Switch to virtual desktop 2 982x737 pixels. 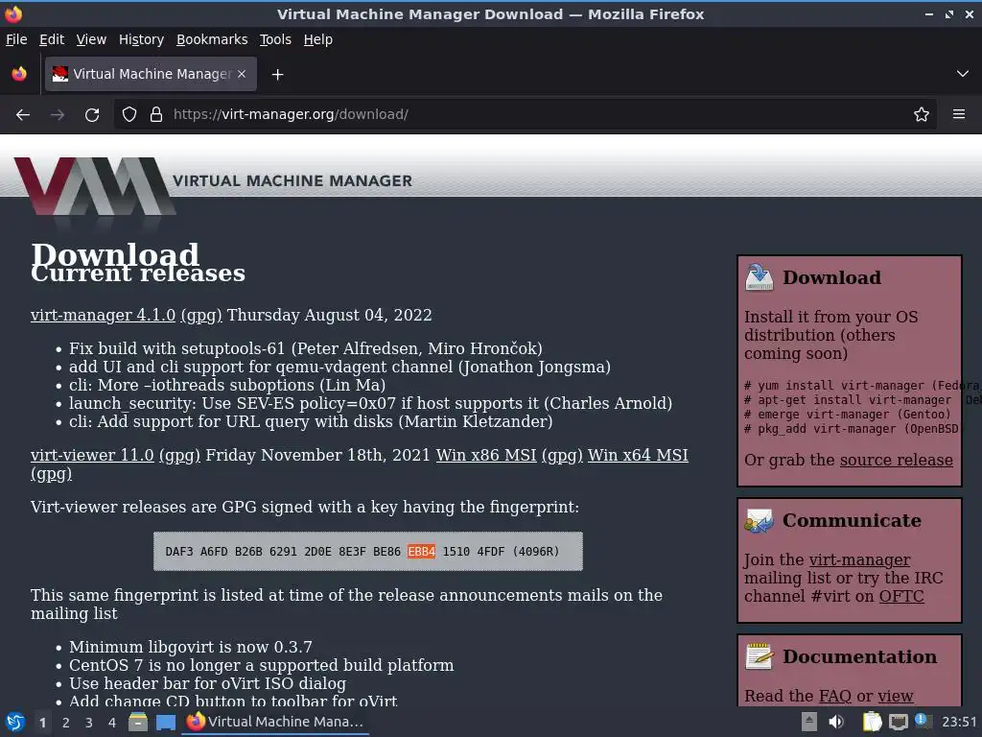click(x=66, y=723)
